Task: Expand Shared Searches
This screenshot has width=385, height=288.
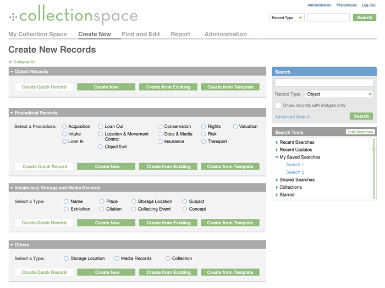Action: pos(277,180)
